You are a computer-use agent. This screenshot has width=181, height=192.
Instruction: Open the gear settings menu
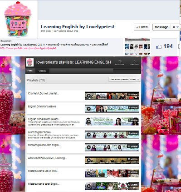coord(174,27)
